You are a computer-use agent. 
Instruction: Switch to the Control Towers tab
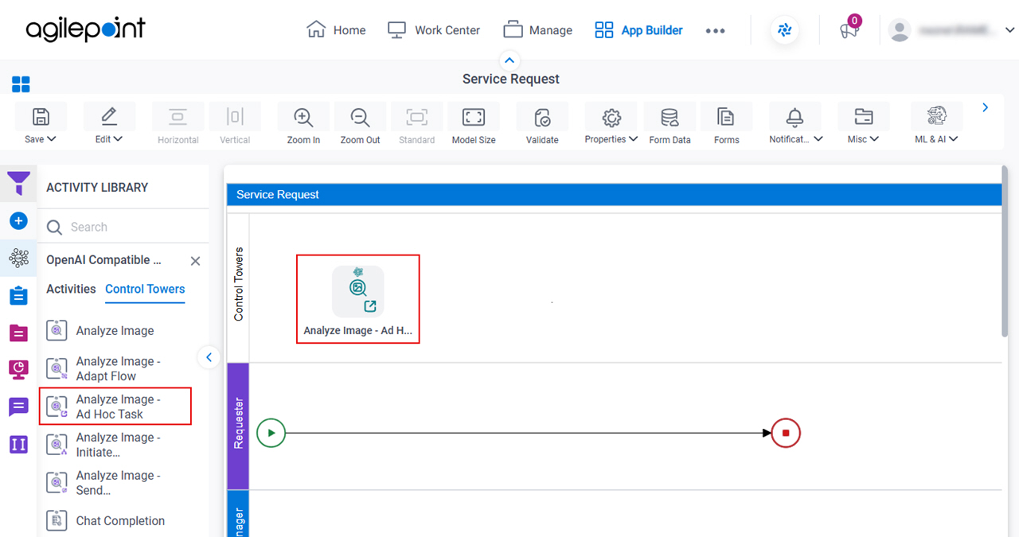click(x=145, y=289)
